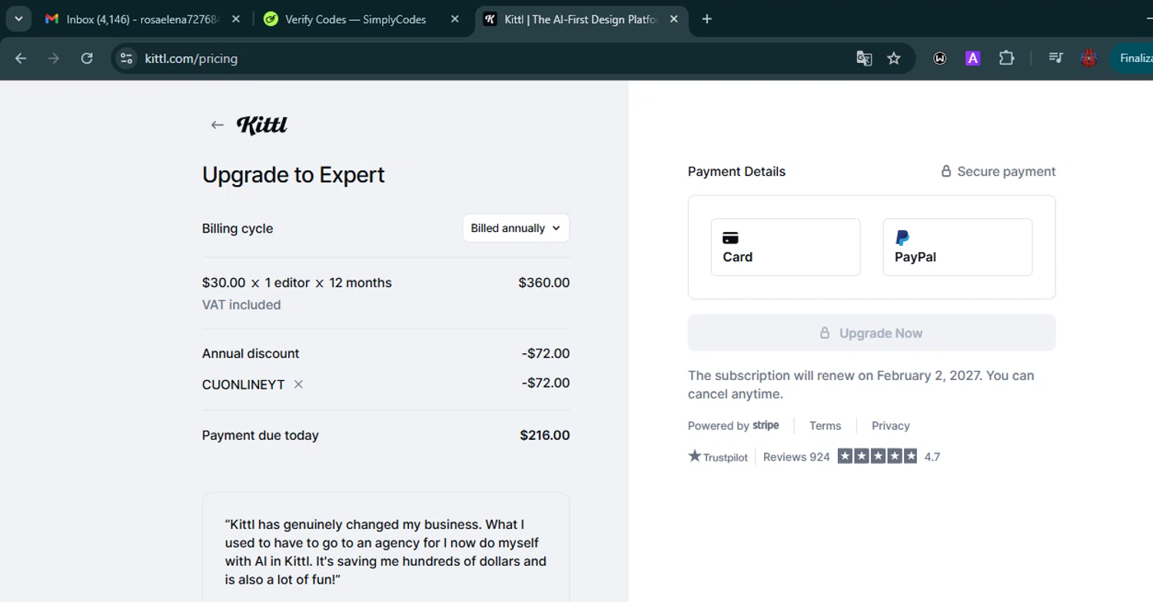Switch to Verify Codes SimplyCodes tab
Screen dimensions: 1153x602
(x=355, y=19)
